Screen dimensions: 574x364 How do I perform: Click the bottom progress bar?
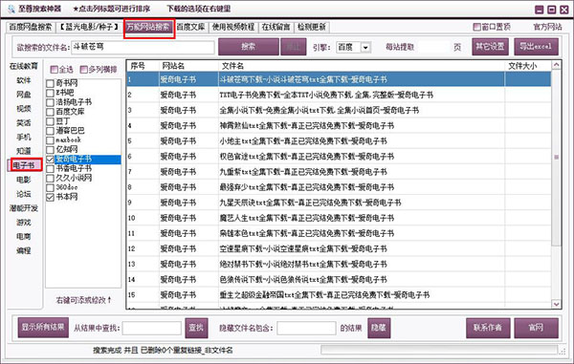click(439, 350)
